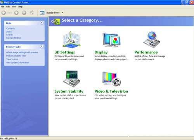Open the Help menu in menu bar
This screenshot has height=140, width=194.
pos(20,7)
